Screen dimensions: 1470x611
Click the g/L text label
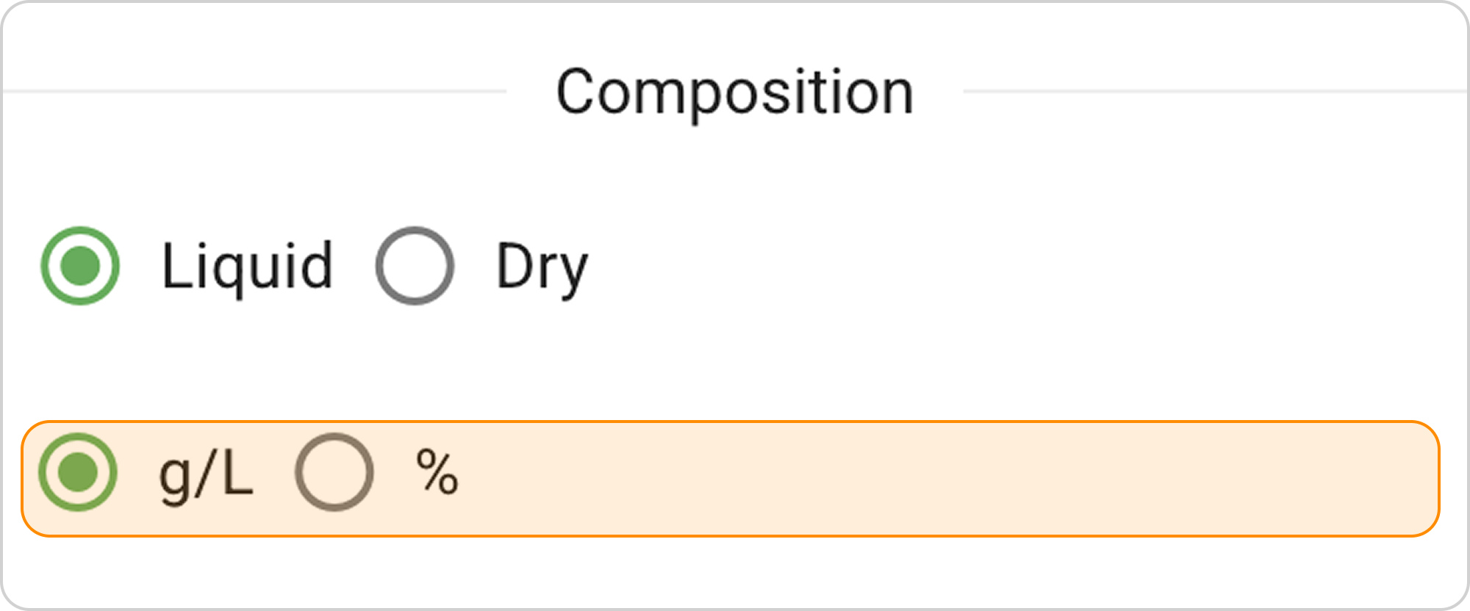[x=206, y=474]
